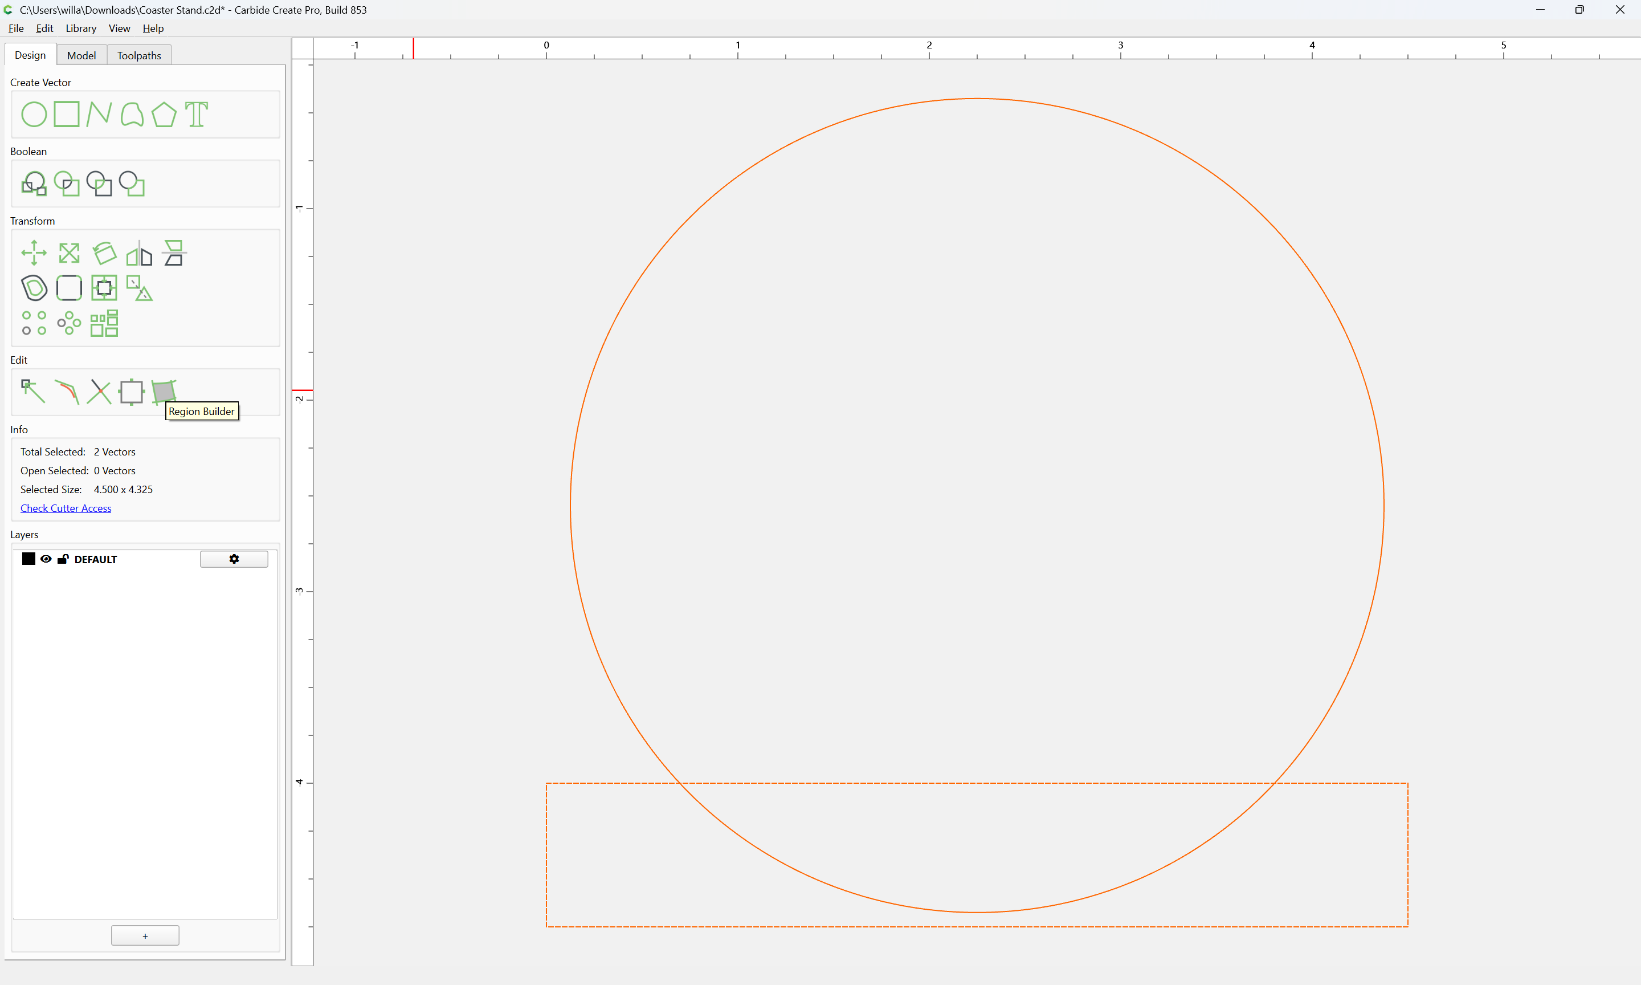Switch to the Toolpaths tab

(x=139, y=55)
